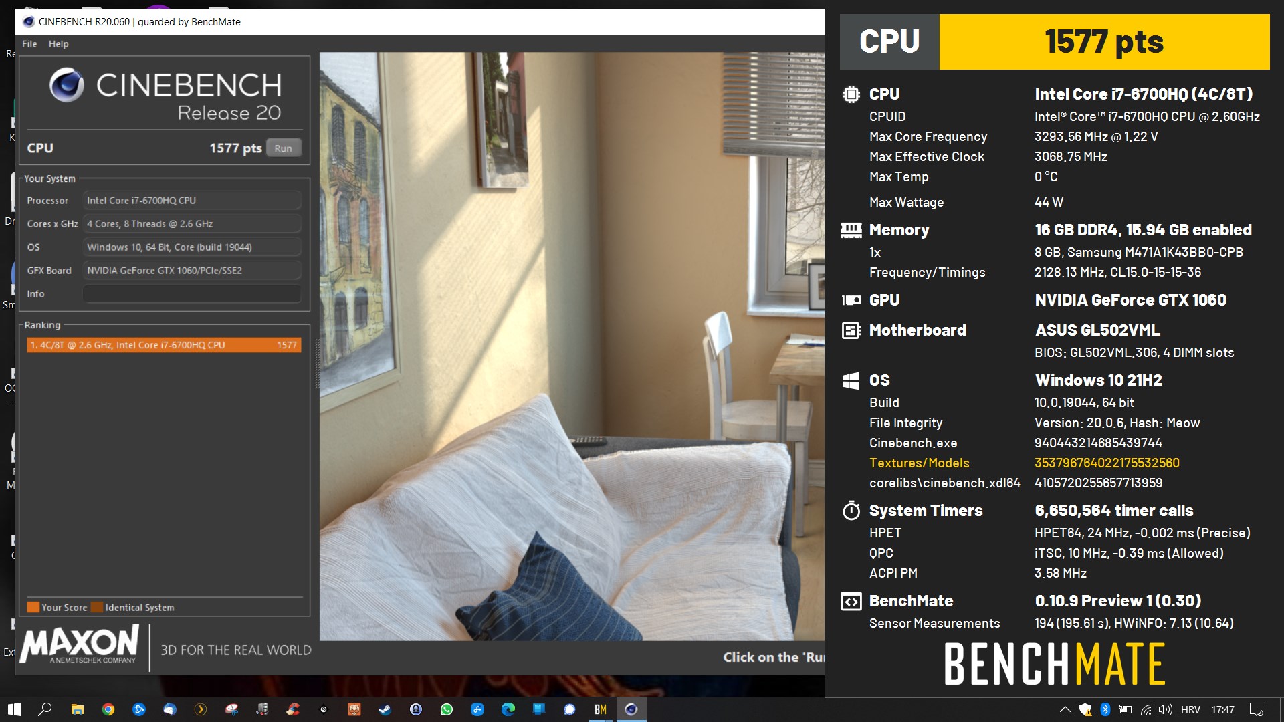Click the brown Identical System legend swatch

[97, 607]
